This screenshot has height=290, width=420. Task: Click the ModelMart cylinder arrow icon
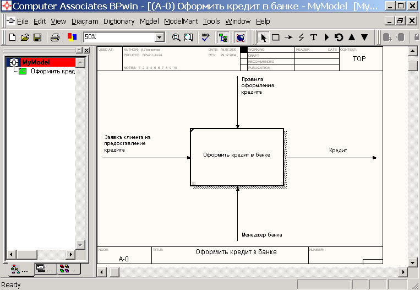(x=387, y=37)
